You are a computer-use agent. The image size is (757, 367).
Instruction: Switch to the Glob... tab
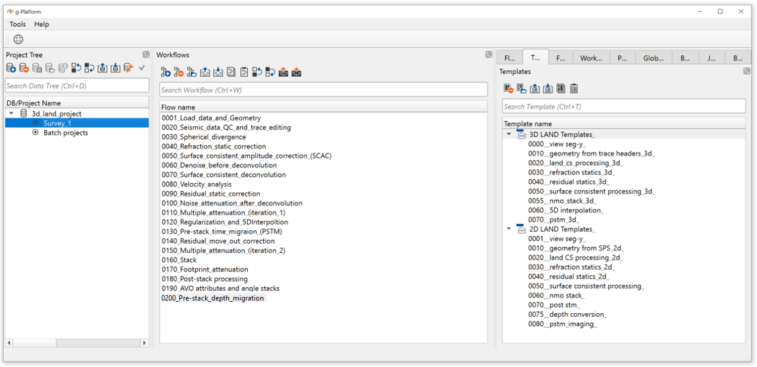click(x=653, y=58)
